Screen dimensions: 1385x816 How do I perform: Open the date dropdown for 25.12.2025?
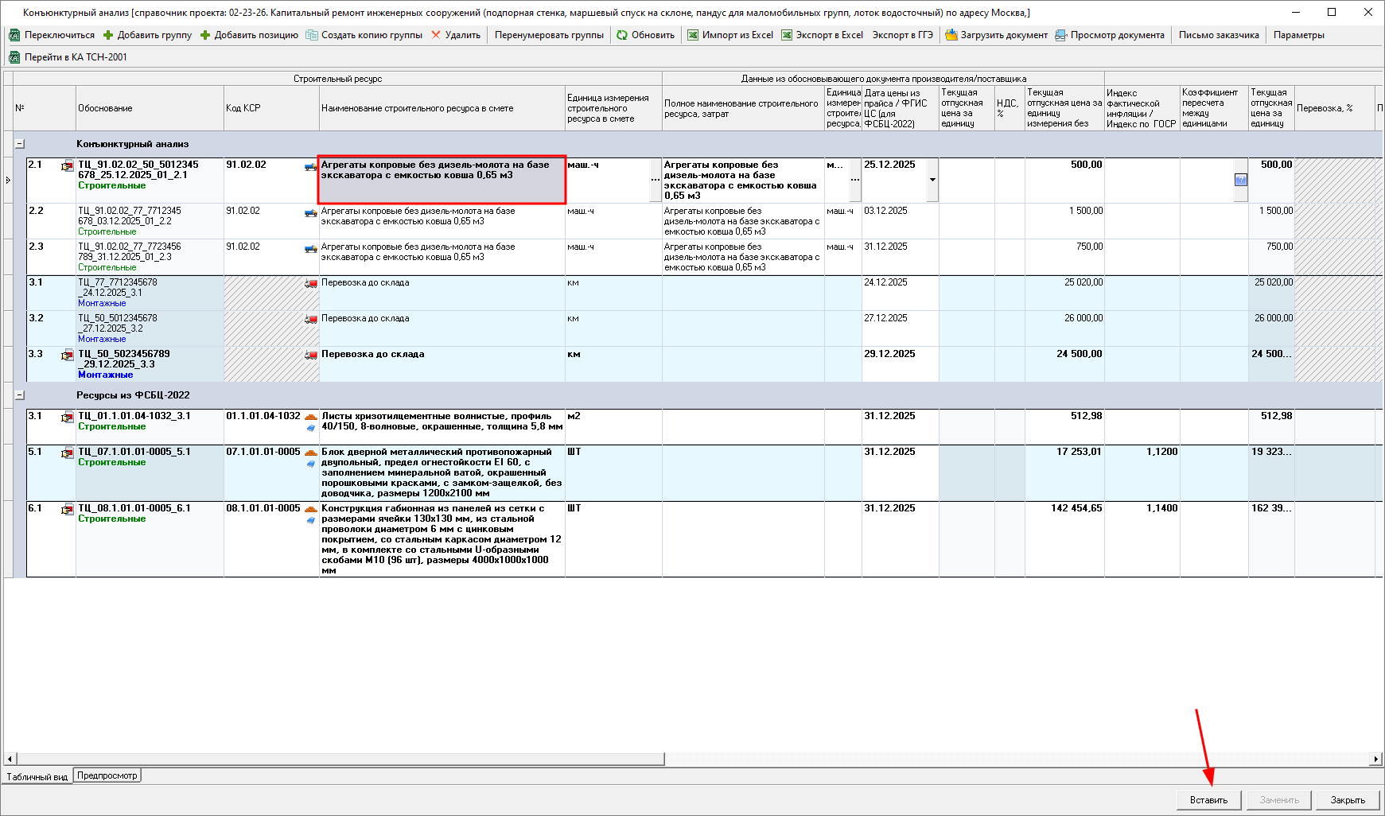pyautogui.click(x=932, y=180)
